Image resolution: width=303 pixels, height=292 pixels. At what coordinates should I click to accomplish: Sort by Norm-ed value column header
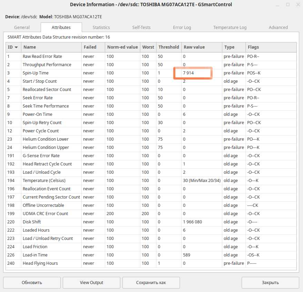coord(122,47)
